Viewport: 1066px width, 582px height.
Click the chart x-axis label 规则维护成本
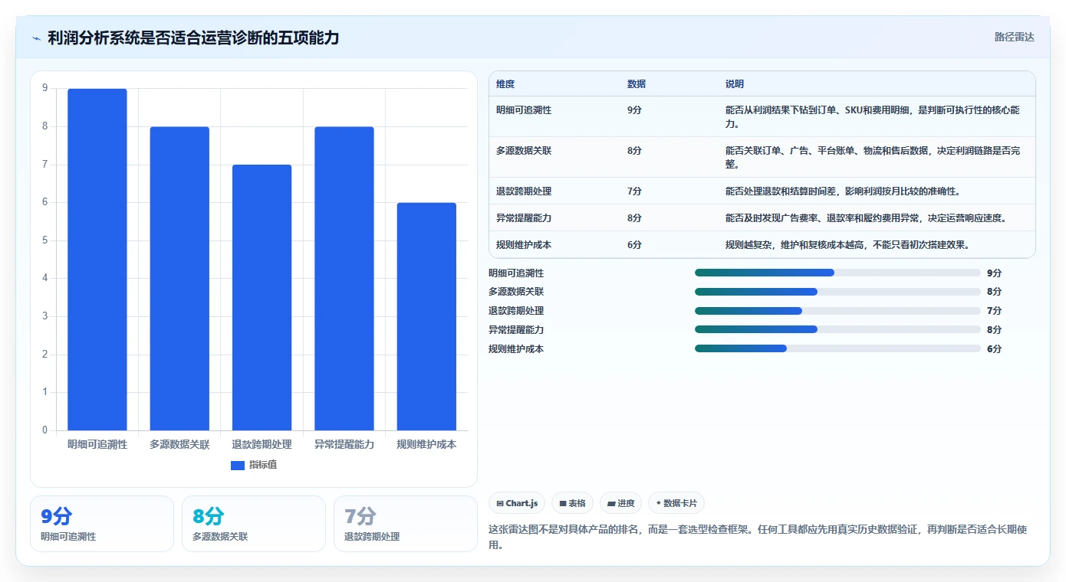tap(426, 444)
